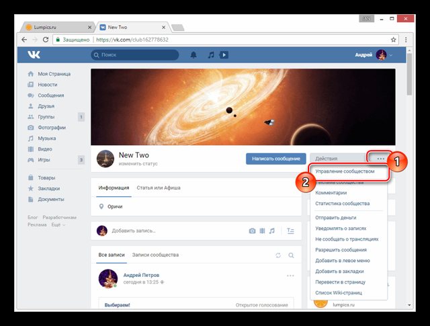Open the notifications bell icon

(x=193, y=55)
